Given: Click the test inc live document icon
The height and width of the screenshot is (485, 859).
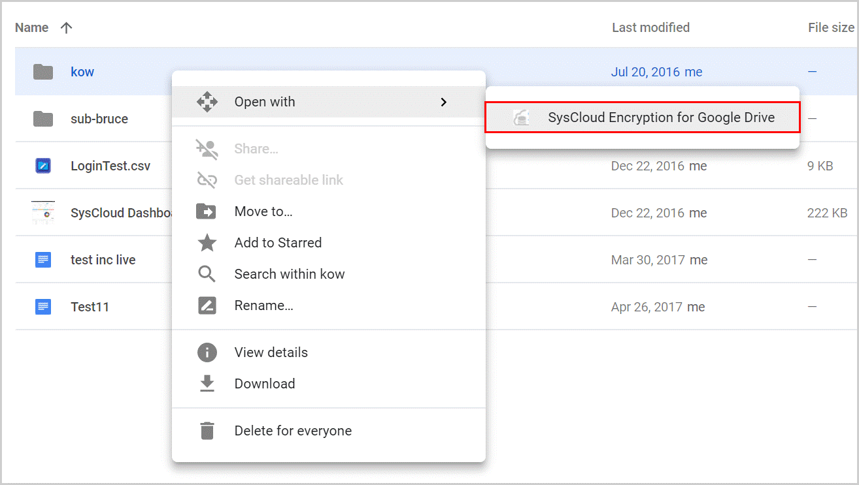Looking at the screenshot, I should click(42, 260).
